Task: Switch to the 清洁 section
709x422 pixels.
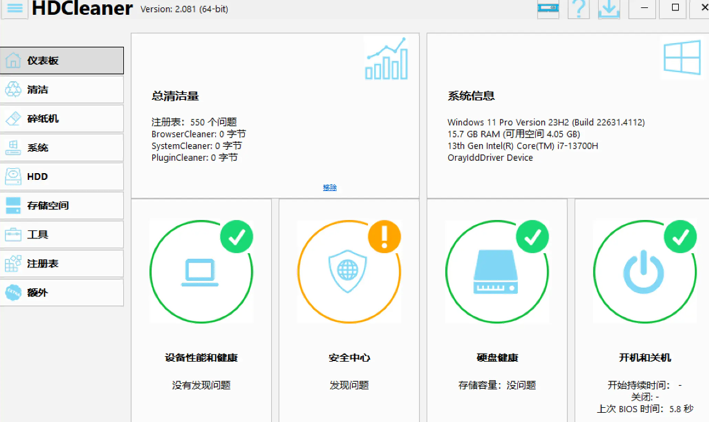Action: (62, 89)
